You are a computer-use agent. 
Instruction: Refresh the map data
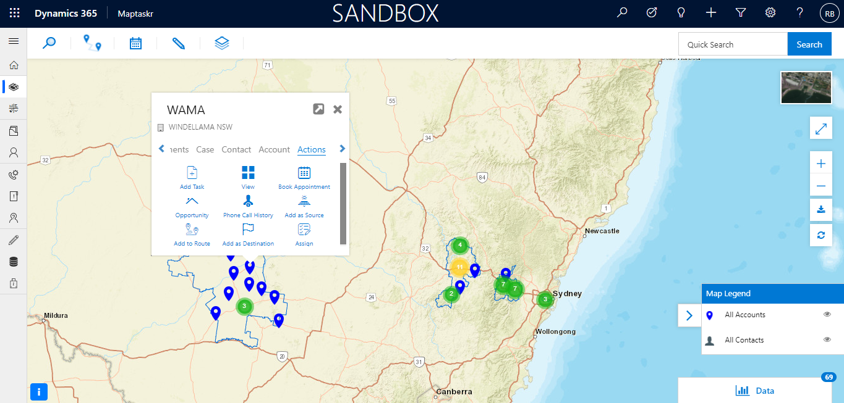[821, 235]
